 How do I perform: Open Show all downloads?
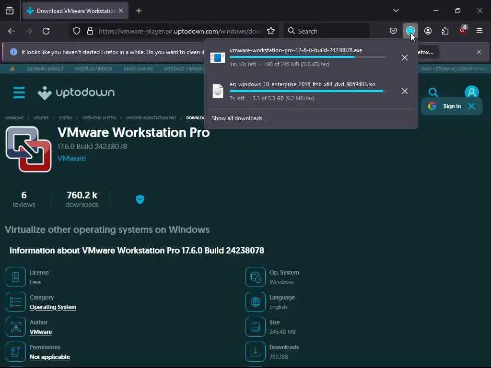(x=237, y=118)
